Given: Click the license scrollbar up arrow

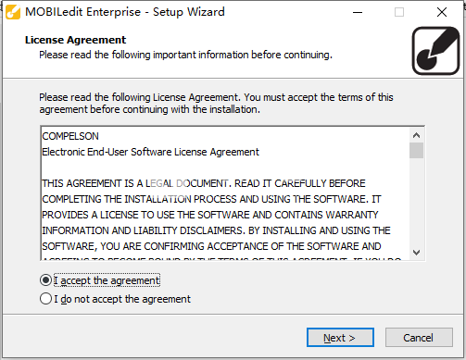Looking at the screenshot, I should point(416,135).
